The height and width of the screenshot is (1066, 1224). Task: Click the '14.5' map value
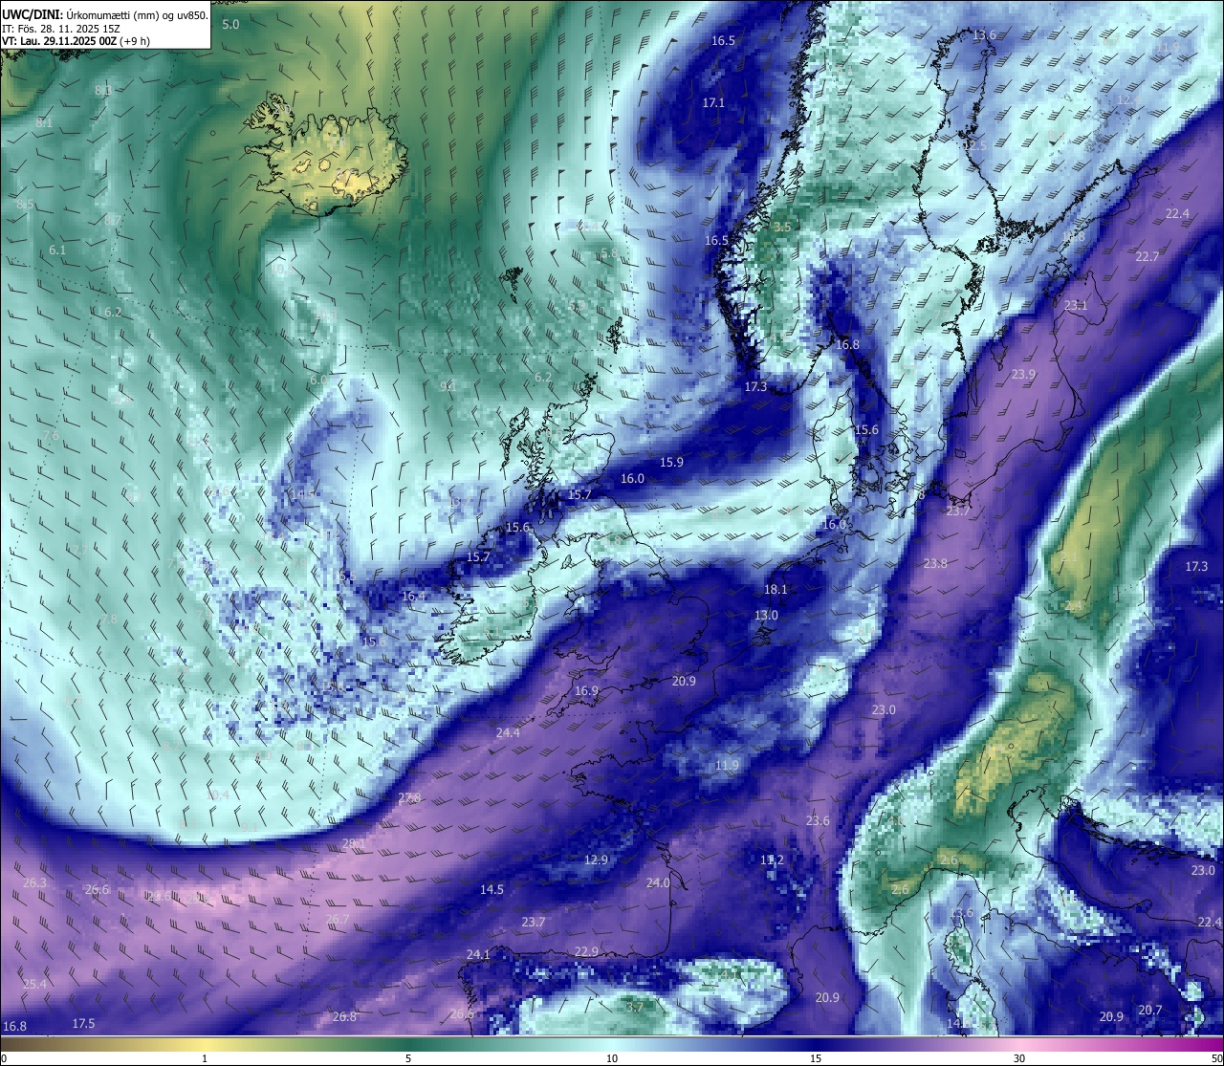492,889
